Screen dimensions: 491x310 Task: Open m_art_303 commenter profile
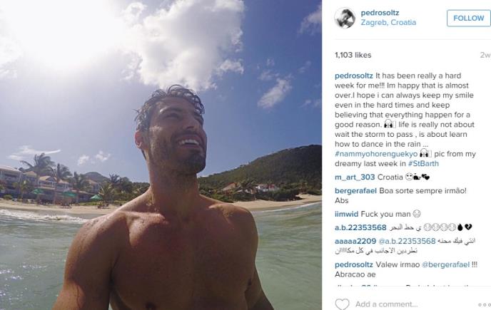point(355,177)
